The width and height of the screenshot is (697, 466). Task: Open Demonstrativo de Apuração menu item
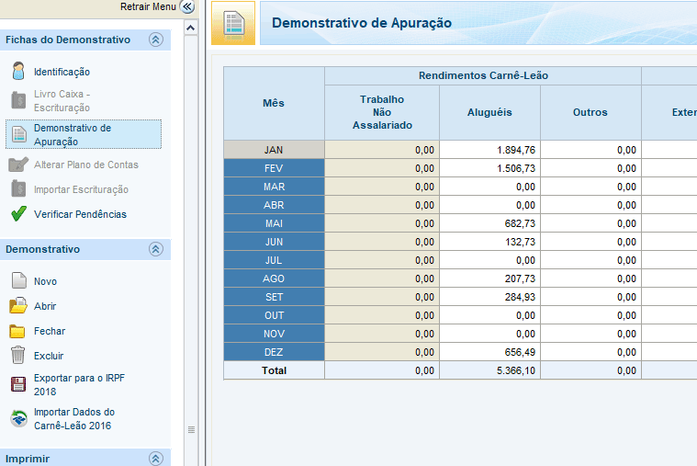72,134
